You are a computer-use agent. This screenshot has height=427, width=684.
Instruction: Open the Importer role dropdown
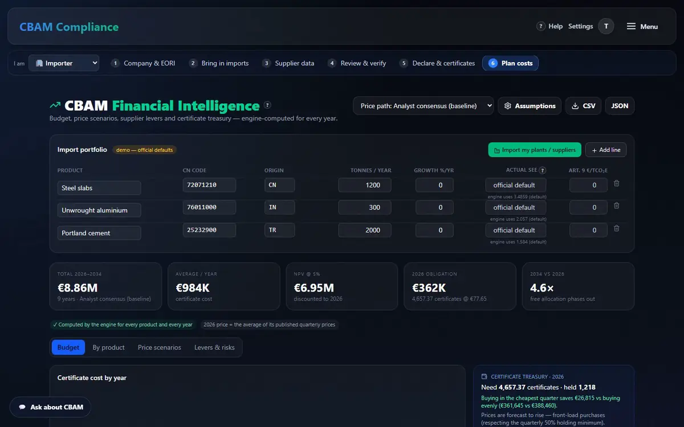coord(64,63)
